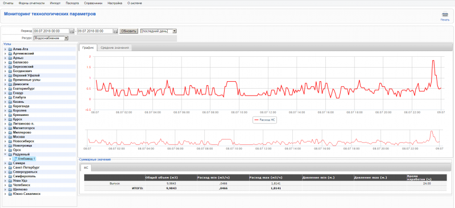Click the period start date input field
The image size is (455, 208).
(51, 31)
